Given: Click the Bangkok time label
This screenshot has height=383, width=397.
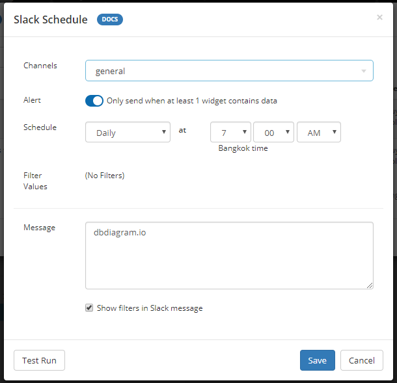Looking at the screenshot, I should (x=243, y=148).
